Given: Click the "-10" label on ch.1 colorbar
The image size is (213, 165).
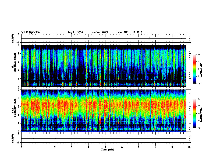Looking at the screenshot, I should [199, 84].
